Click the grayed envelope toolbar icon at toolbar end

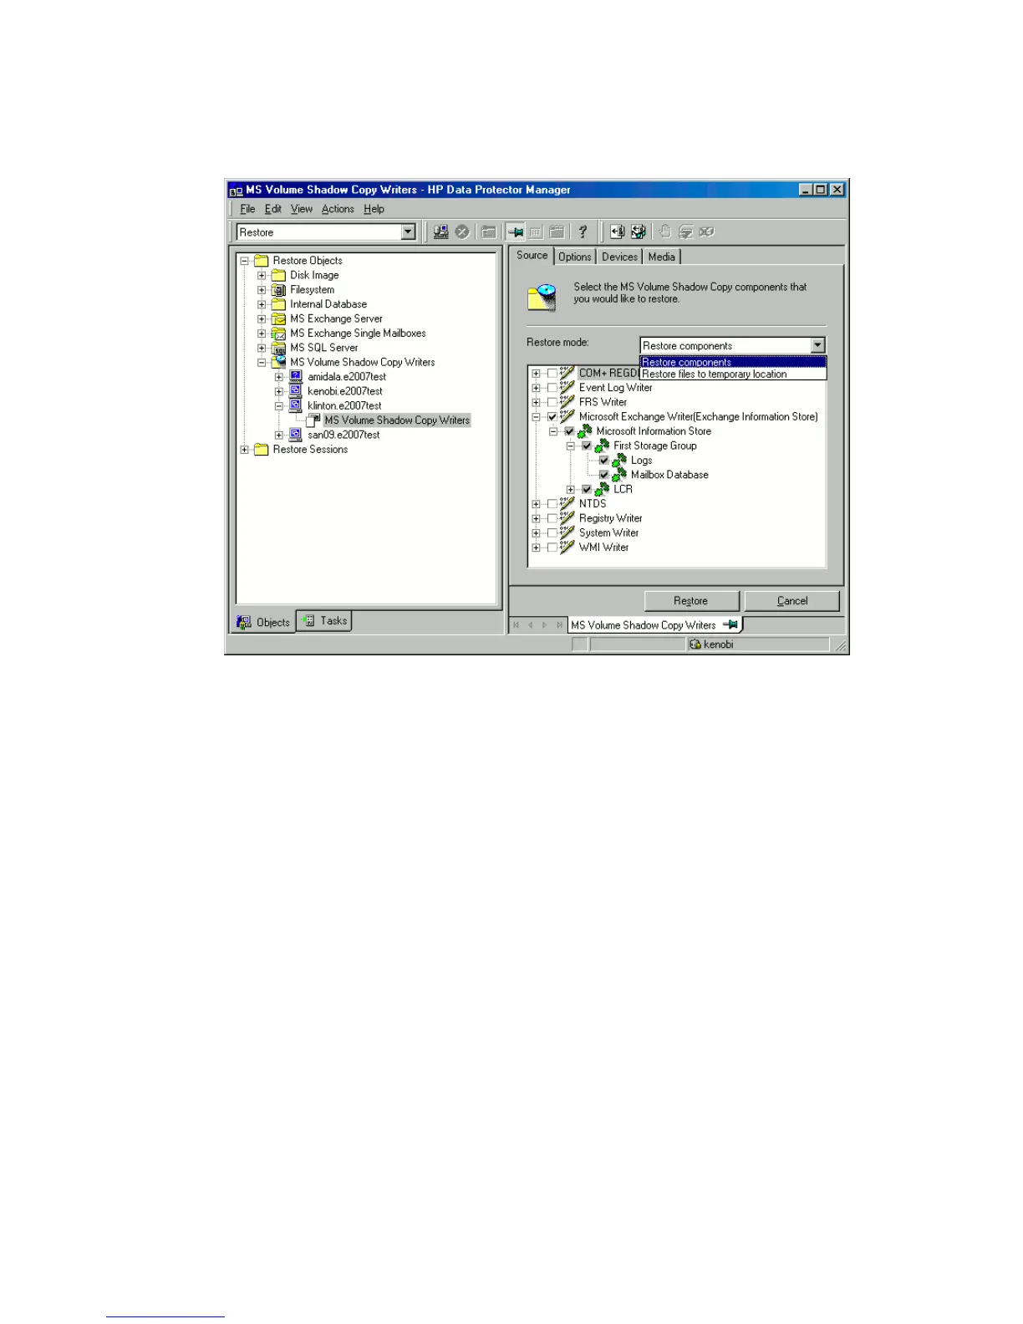706,232
